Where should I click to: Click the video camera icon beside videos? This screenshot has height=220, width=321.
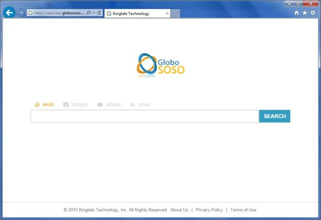(x=100, y=105)
